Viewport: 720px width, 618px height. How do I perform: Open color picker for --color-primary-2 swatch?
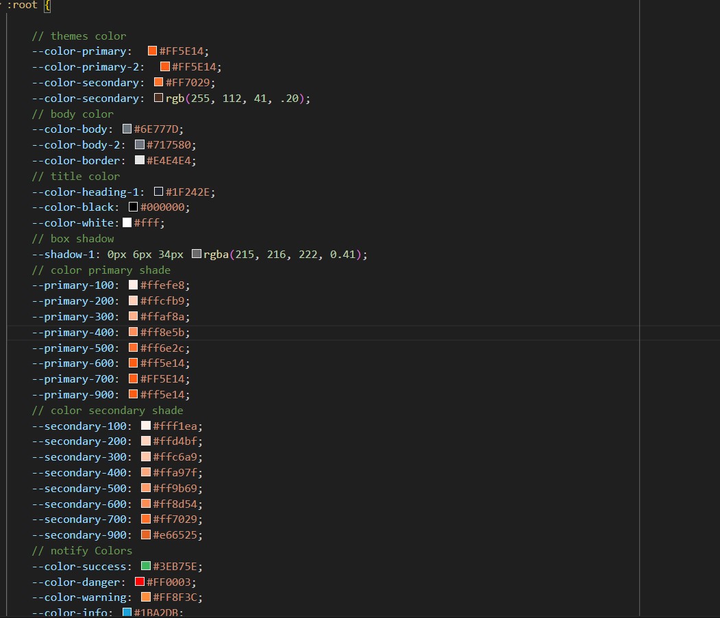(165, 67)
